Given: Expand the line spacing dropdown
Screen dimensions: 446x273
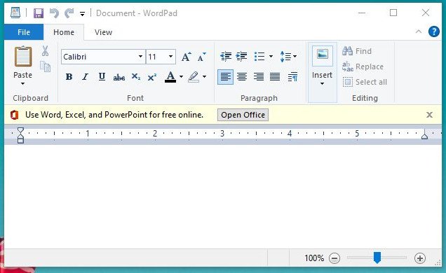Looking at the screenshot, I should [288, 57].
